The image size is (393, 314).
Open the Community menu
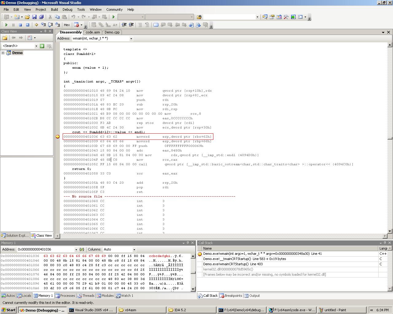114,10
